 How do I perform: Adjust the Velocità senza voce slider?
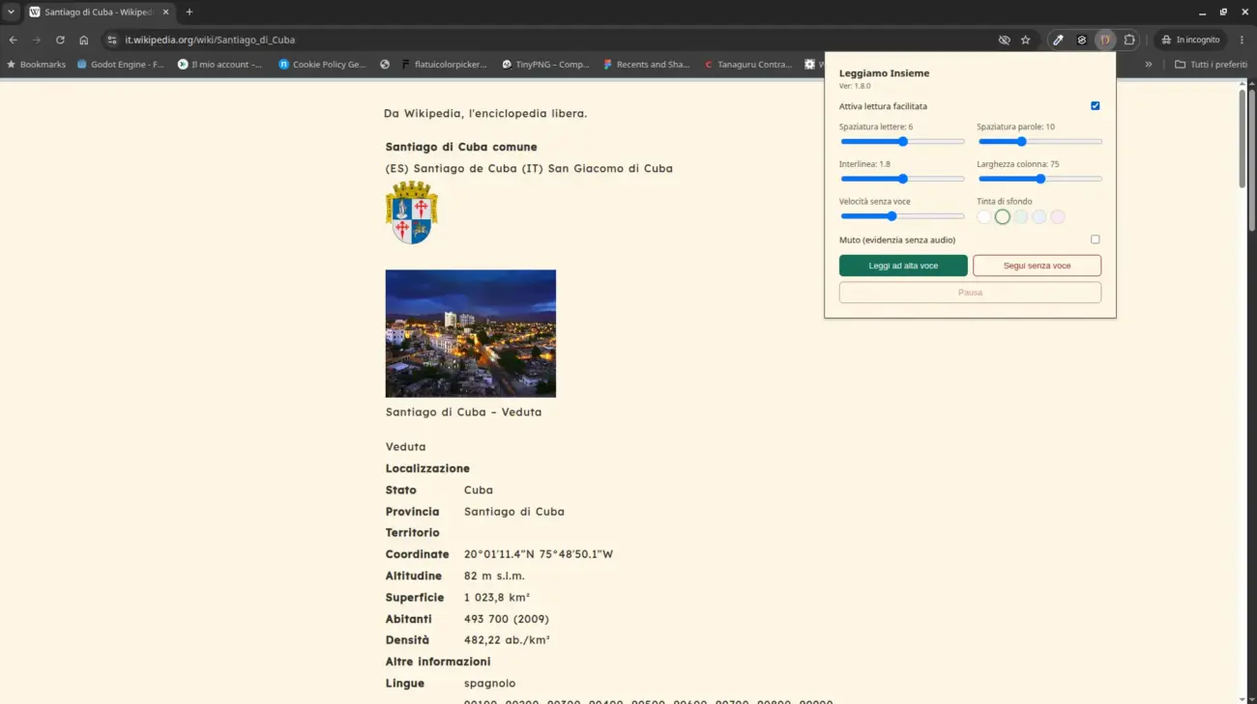[x=902, y=216]
